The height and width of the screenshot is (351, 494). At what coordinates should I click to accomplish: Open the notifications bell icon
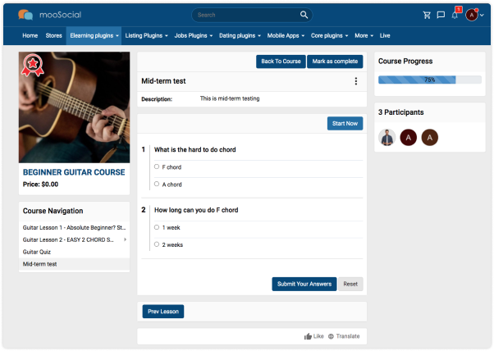tap(455, 16)
